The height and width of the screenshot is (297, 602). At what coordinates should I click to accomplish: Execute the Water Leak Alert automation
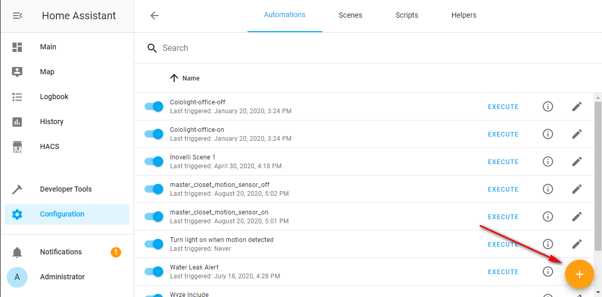[x=503, y=272]
